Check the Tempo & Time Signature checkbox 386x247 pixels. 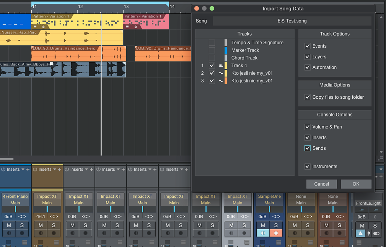(x=212, y=43)
